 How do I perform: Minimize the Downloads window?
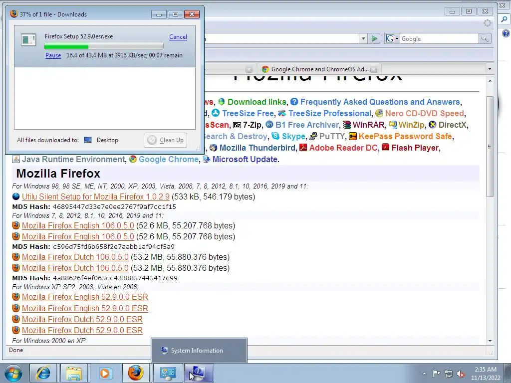(x=159, y=14)
